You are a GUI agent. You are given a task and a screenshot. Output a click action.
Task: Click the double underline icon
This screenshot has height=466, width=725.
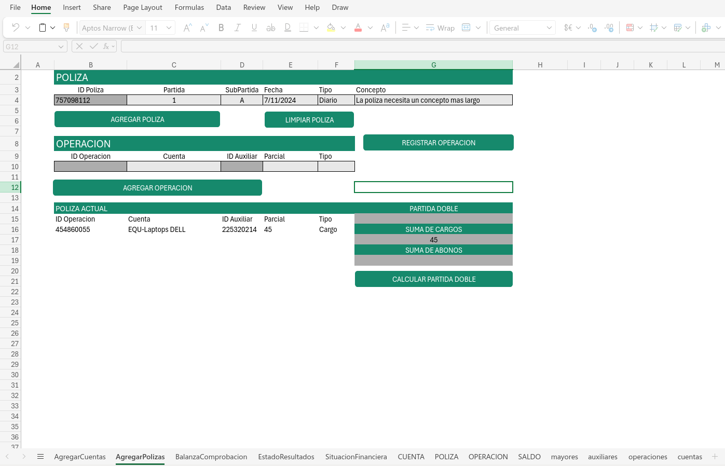coord(288,28)
